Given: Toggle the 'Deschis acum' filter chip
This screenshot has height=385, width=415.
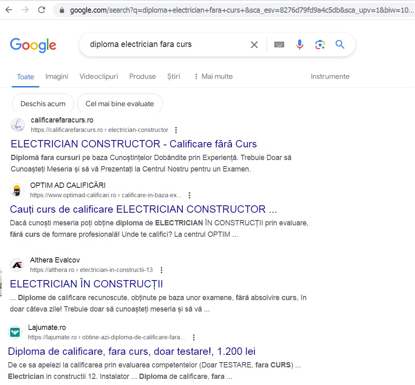Looking at the screenshot, I should tap(43, 104).
